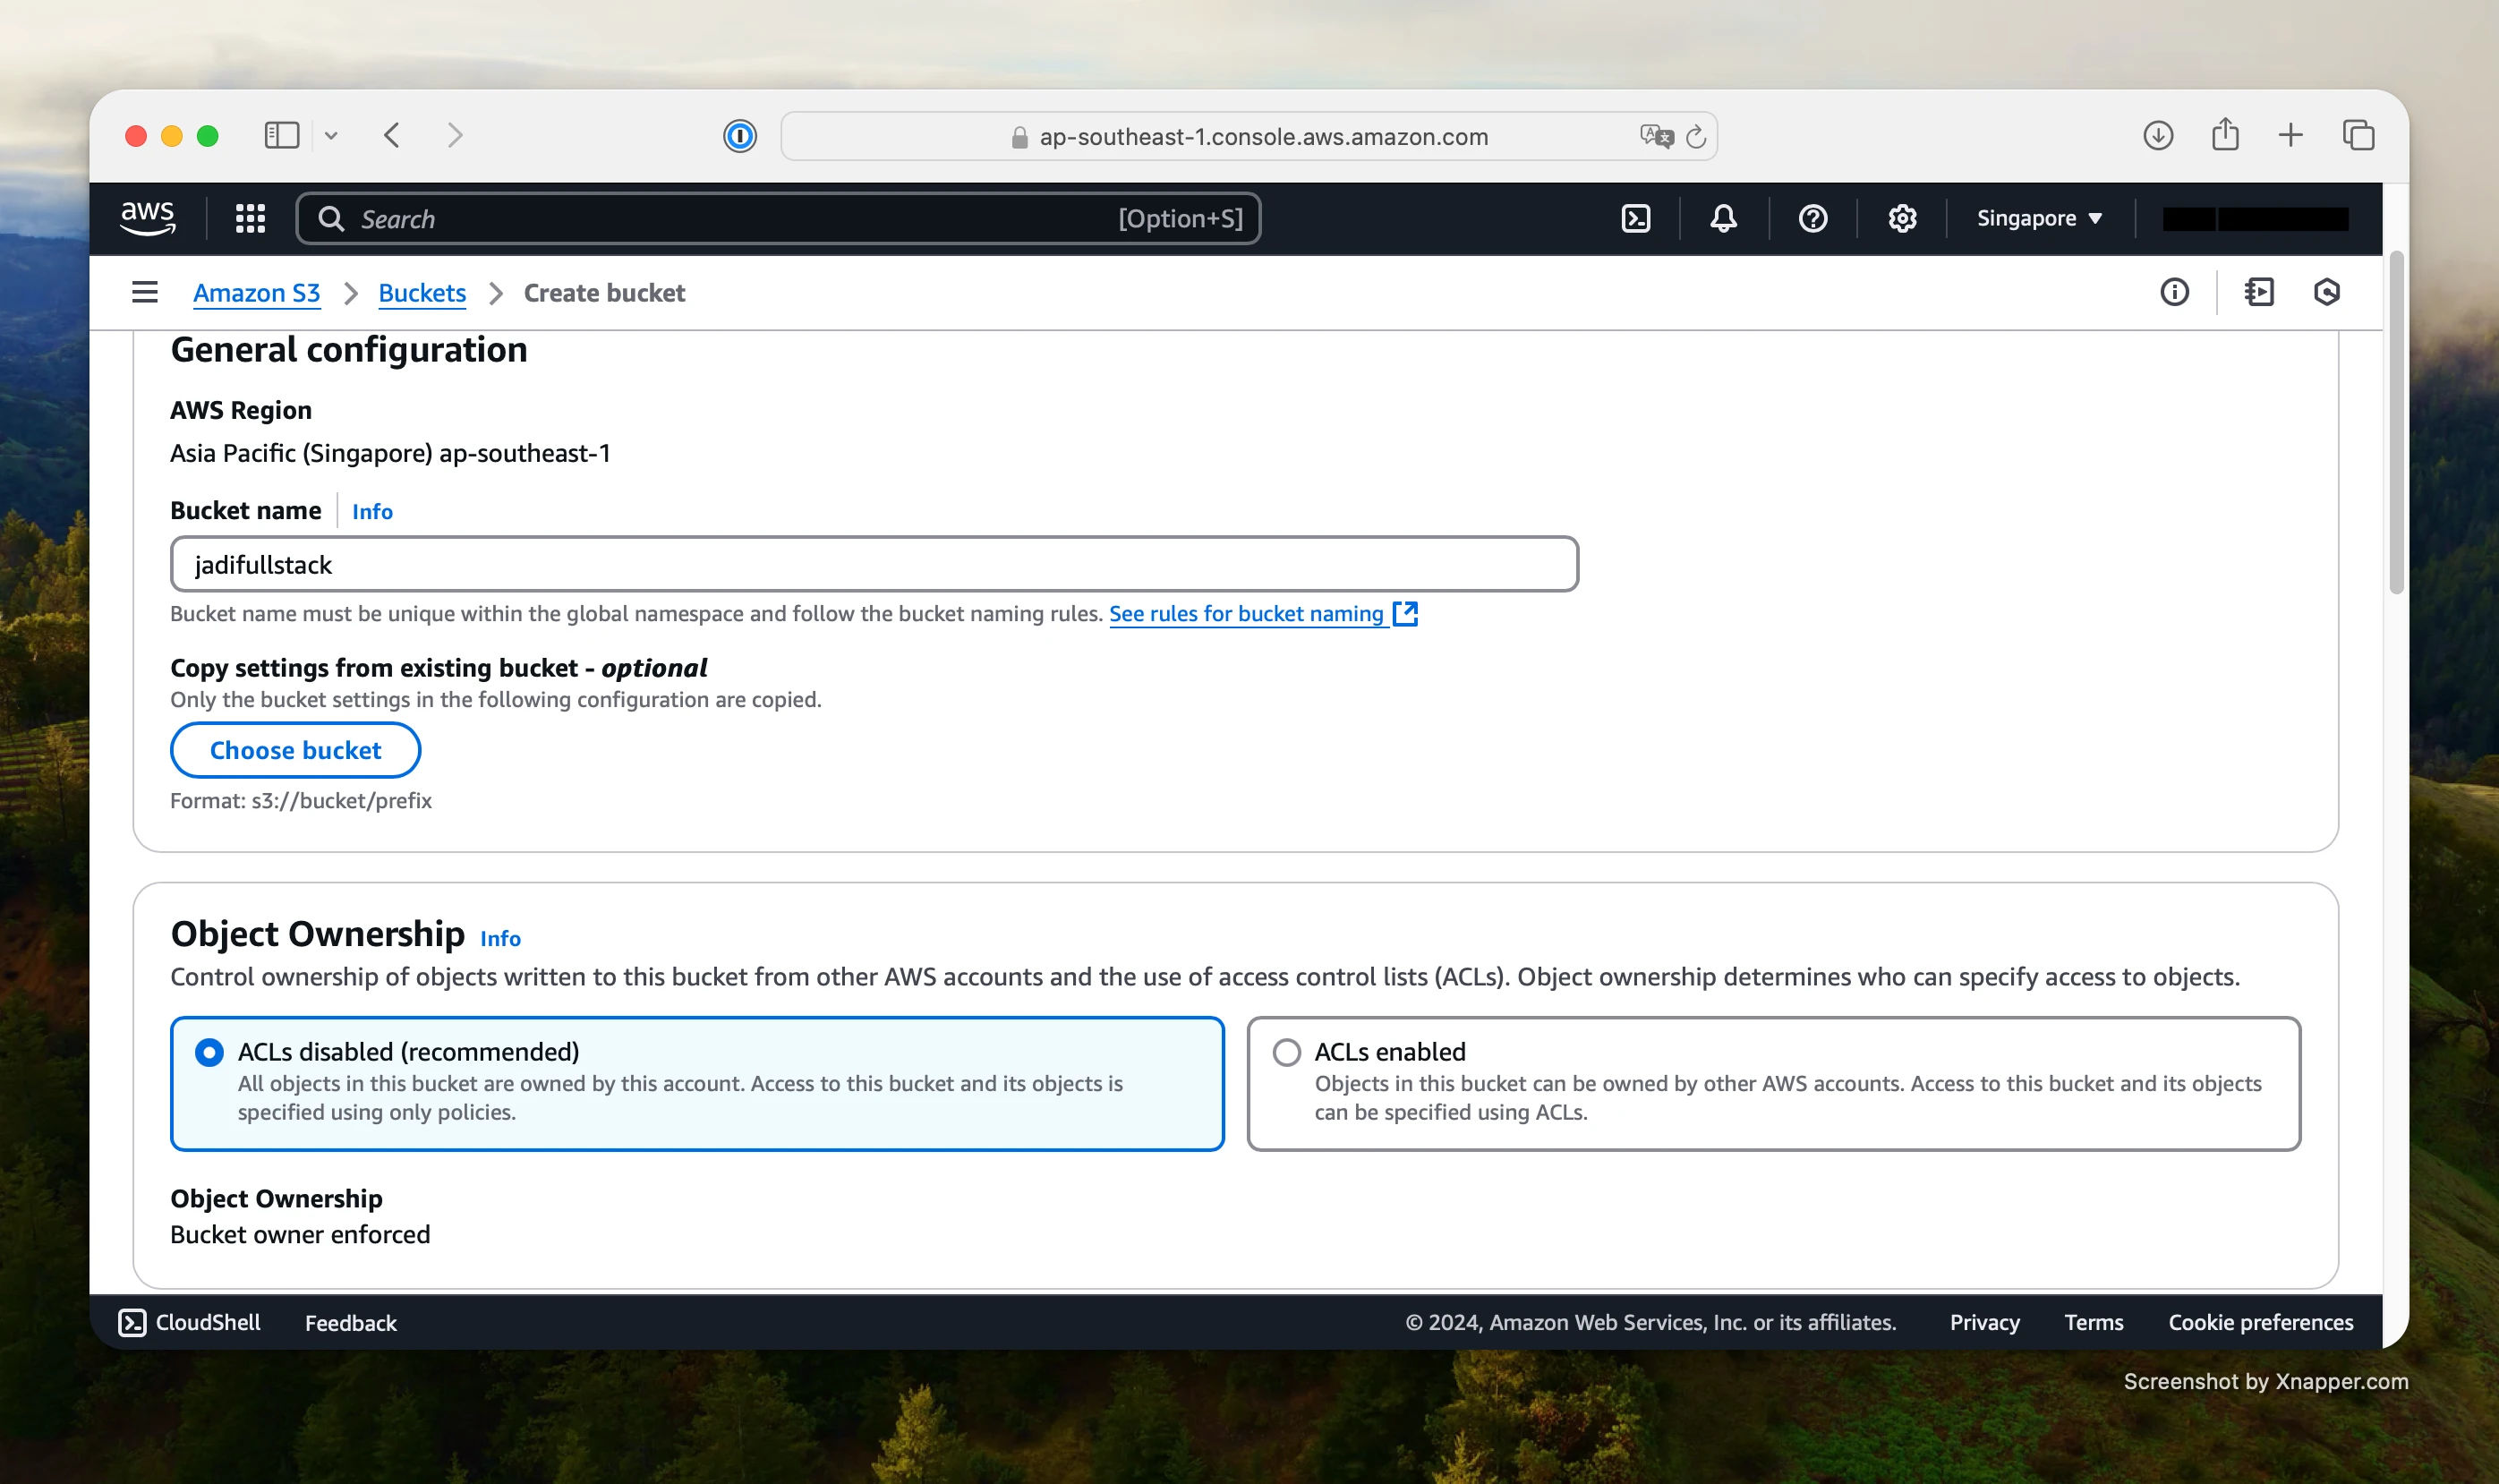Image resolution: width=2499 pixels, height=1484 pixels.
Task: Click the Bucket name Info link
Action: pos(372,511)
